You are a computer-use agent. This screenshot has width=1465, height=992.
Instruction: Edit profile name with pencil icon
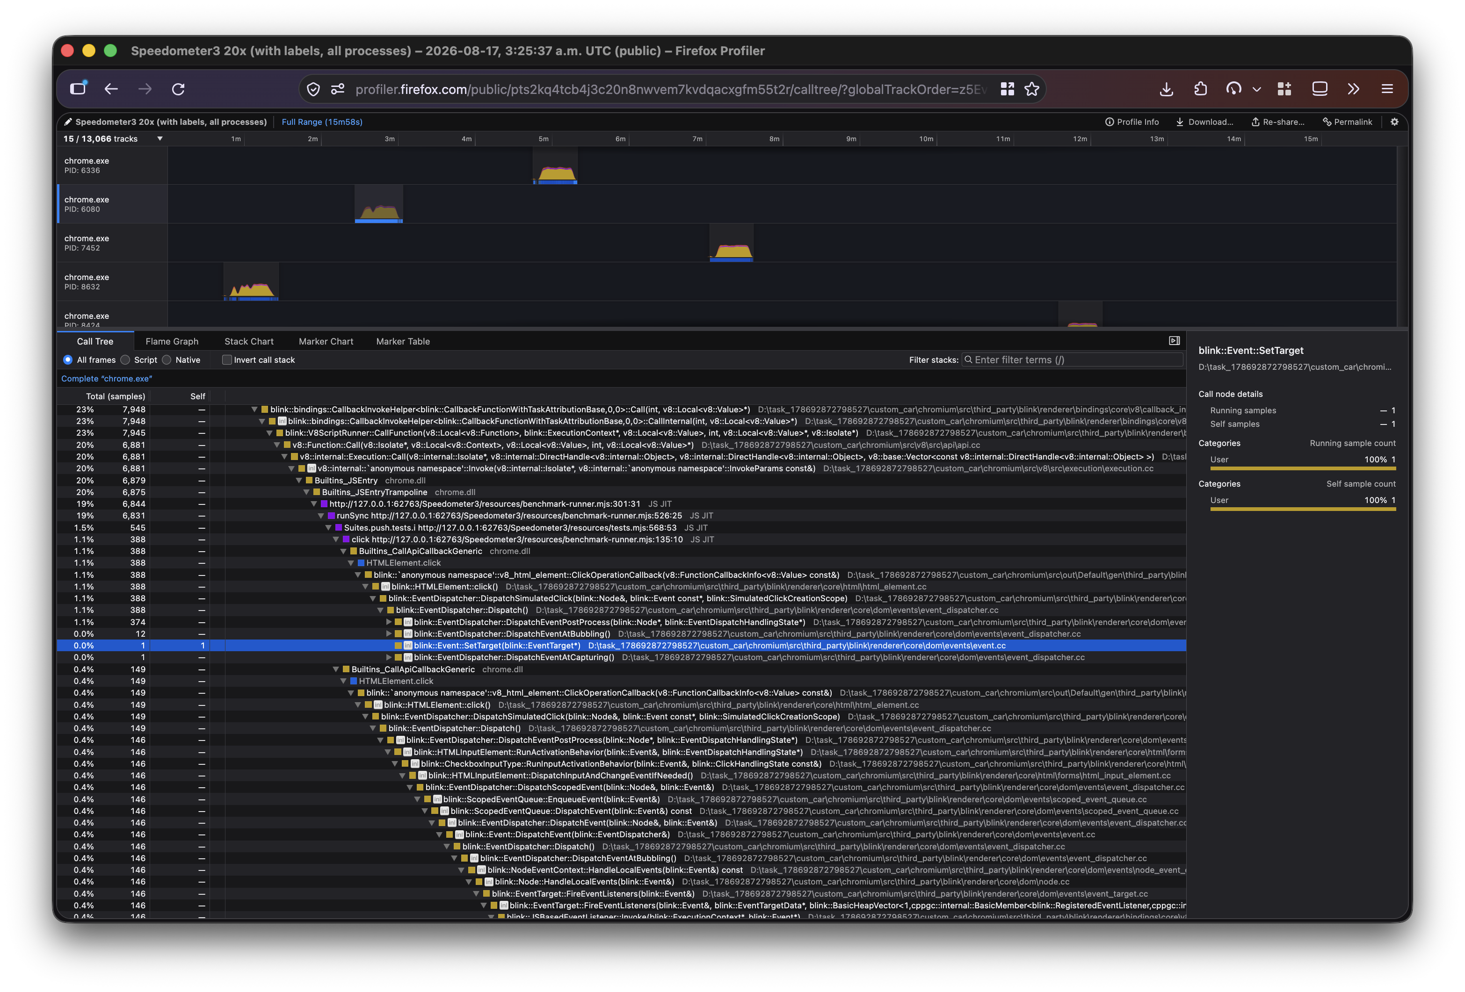(x=69, y=122)
